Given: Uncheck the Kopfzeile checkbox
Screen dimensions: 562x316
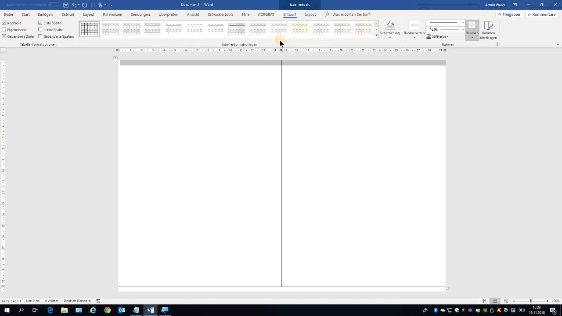Looking at the screenshot, I should 4,23.
